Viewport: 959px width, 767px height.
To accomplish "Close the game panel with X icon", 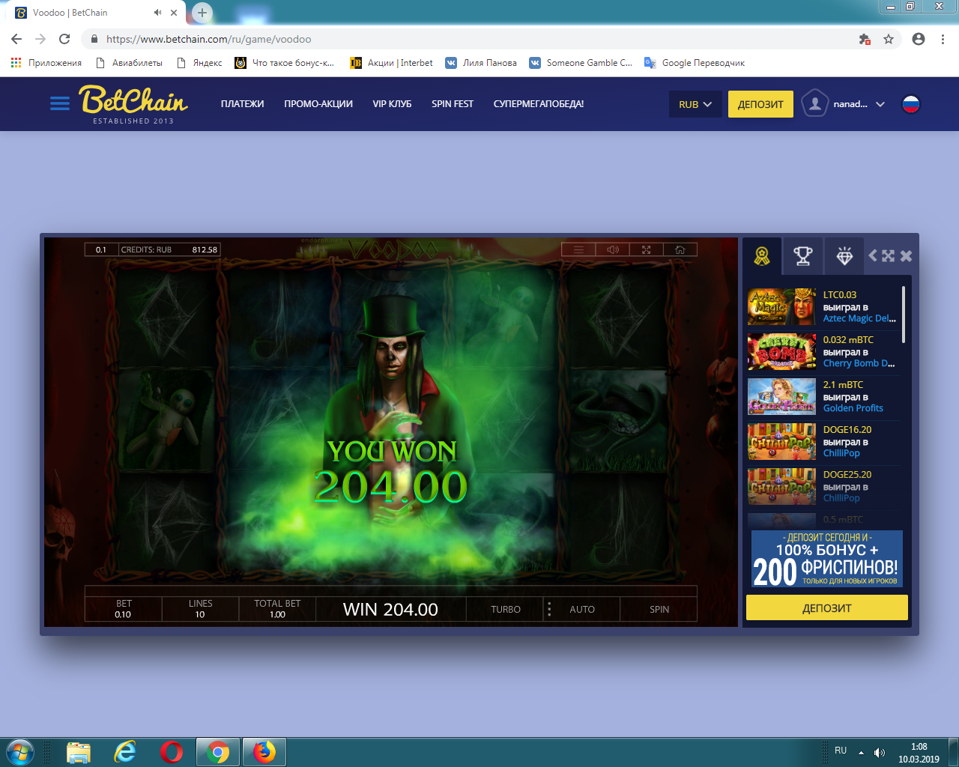I will (x=906, y=256).
